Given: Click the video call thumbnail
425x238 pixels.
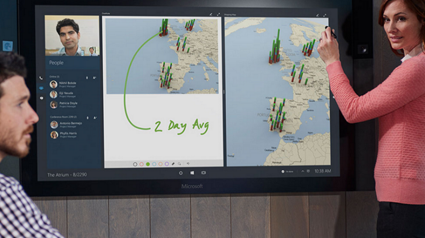Looking at the screenshot, I should tap(72, 36).
